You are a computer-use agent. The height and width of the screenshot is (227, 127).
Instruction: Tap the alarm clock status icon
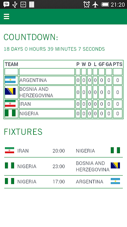(x=87, y=5)
